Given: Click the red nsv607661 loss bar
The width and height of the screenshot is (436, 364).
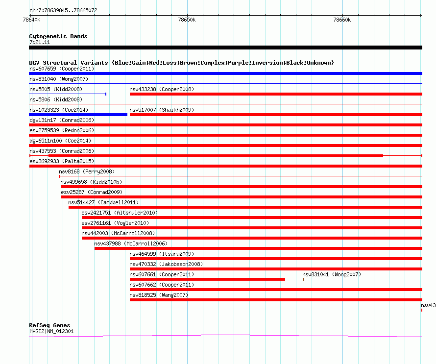Looking at the screenshot, I should click(x=207, y=279).
